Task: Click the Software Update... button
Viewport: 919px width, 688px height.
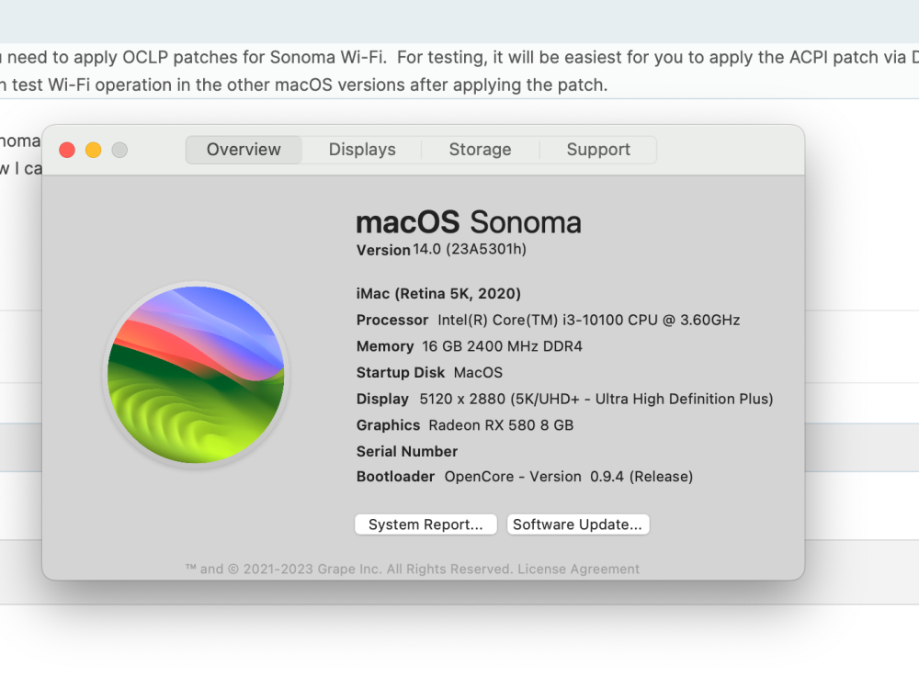Action: click(578, 524)
